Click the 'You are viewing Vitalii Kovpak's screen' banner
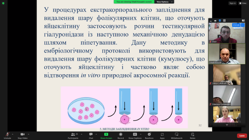Viewport: 249px width, 140px height. (x=134, y=2)
